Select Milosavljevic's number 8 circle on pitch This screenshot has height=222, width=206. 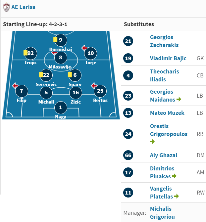(61, 58)
